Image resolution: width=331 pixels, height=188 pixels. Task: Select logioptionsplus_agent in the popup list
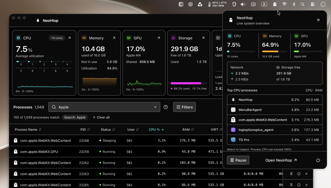click(275, 130)
